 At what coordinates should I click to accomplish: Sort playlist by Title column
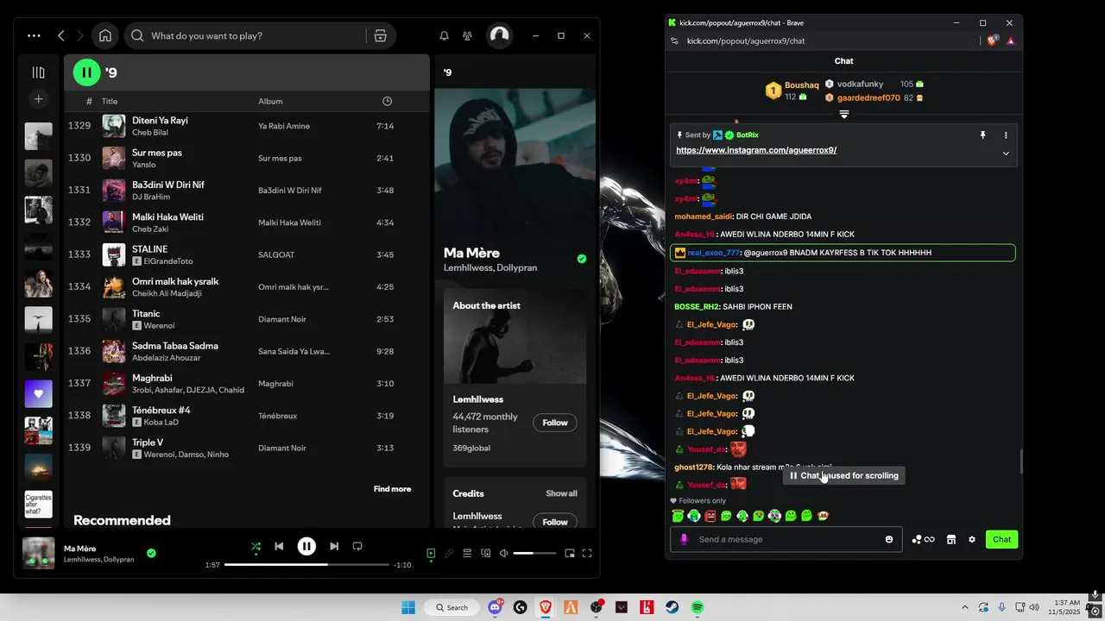[x=110, y=101]
